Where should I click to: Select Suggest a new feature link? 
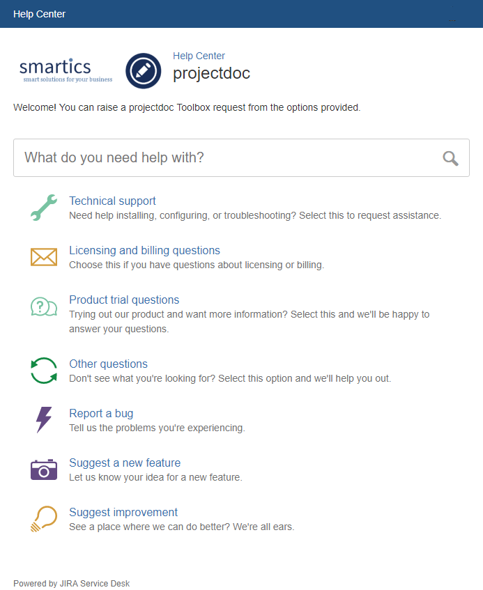125,463
